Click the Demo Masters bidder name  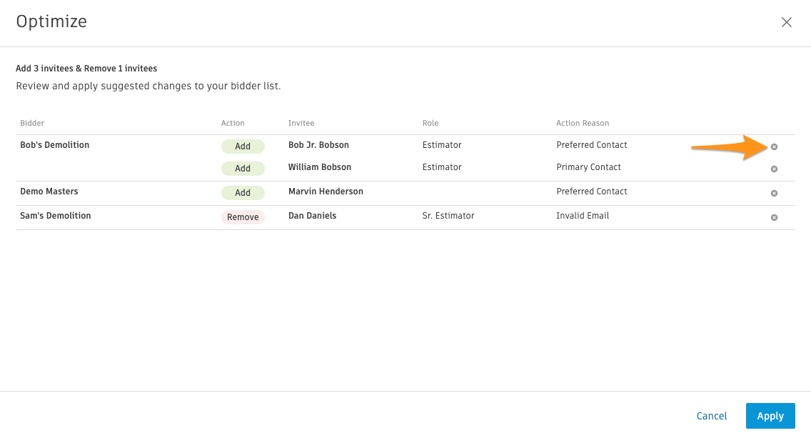tap(49, 191)
